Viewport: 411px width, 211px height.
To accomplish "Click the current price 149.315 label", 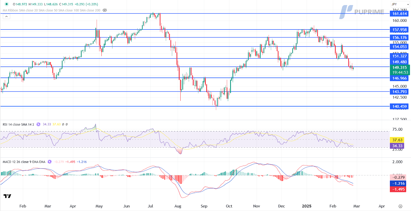I will [x=399, y=68].
